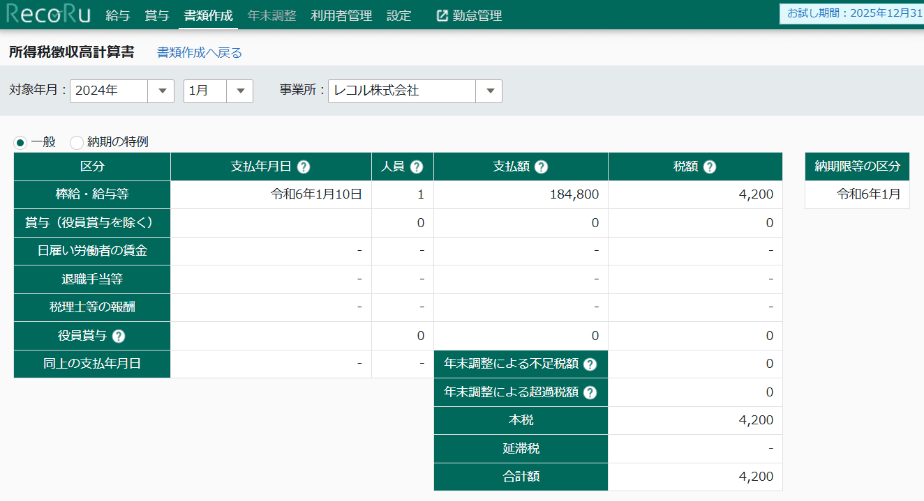Viewport: 924px width, 501px height.
Task: Click the 所得税徴収高計算書 page title
Action: [71, 52]
